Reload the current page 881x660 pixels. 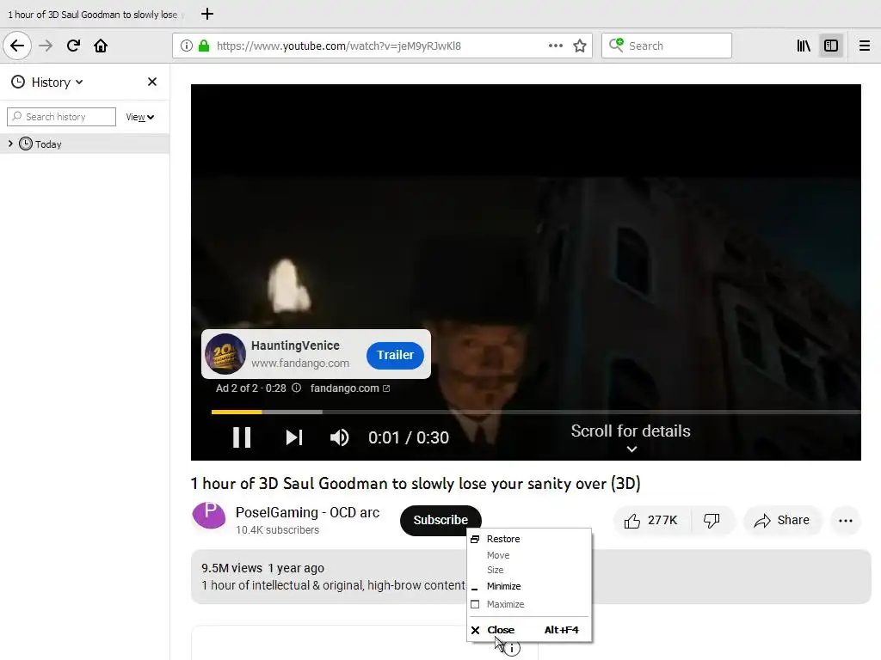[73, 46]
